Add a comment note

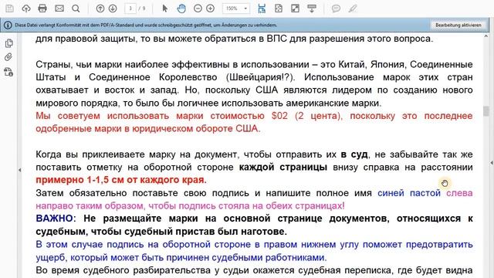(x=336, y=8)
